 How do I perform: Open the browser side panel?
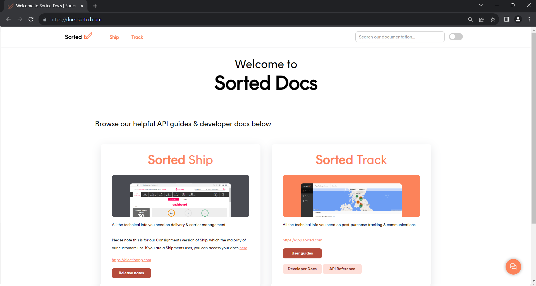coord(507,19)
